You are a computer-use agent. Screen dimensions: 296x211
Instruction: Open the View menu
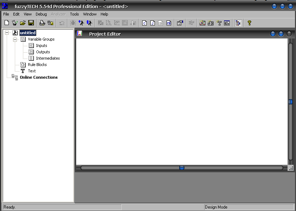pyautogui.click(x=28, y=14)
